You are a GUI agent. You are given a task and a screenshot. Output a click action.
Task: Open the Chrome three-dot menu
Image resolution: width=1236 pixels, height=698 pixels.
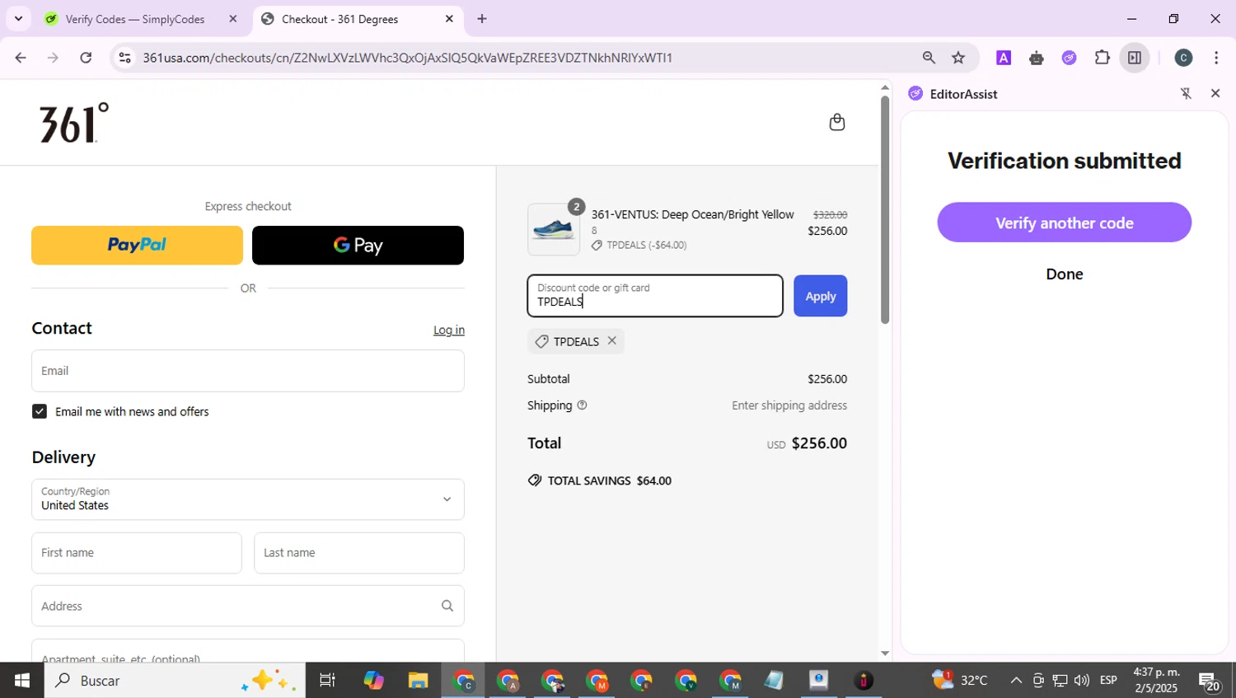(1216, 58)
